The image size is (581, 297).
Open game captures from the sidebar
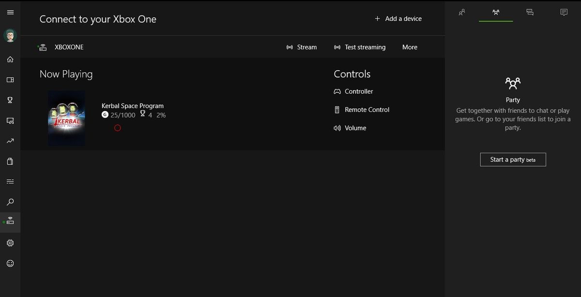tap(10, 120)
